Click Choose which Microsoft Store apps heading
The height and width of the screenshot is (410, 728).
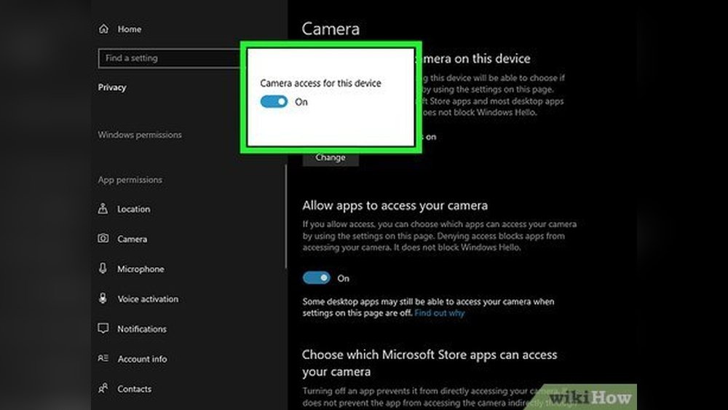coord(430,363)
